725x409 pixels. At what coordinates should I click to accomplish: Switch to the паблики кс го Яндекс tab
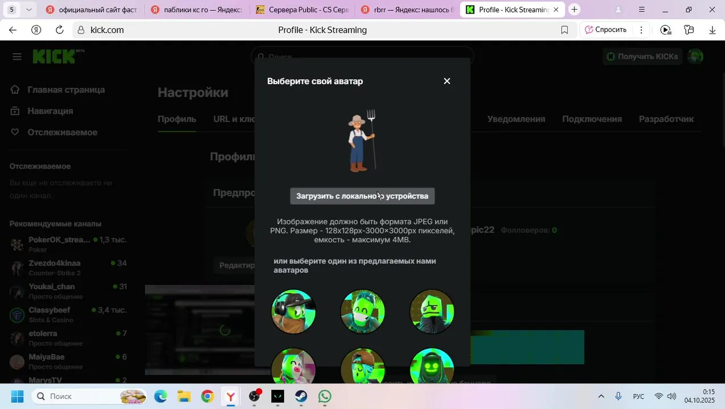(x=196, y=10)
